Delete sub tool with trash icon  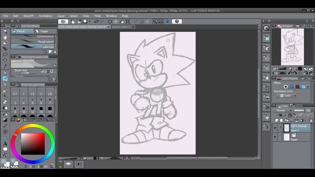(x=55, y=52)
